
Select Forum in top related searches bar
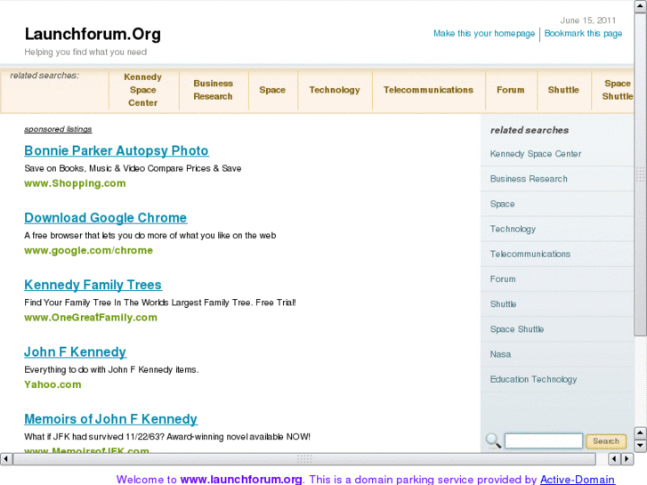(511, 90)
